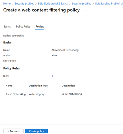Click the 'Review your policy.' text
The height and width of the screenshot is (134, 123).
click(14, 36)
